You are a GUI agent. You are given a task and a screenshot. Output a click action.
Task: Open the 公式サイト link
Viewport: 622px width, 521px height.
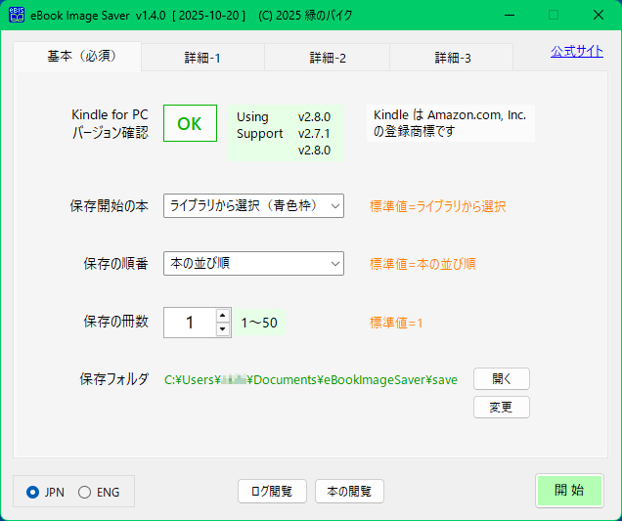click(576, 51)
